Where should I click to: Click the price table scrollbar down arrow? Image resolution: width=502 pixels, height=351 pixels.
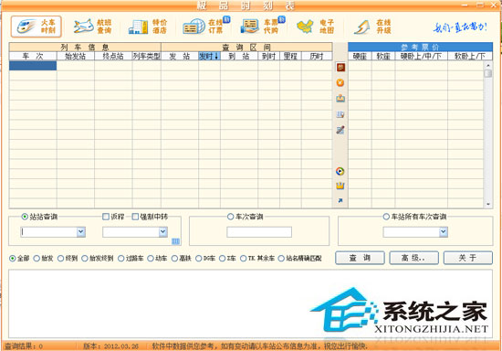(x=488, y=204)
